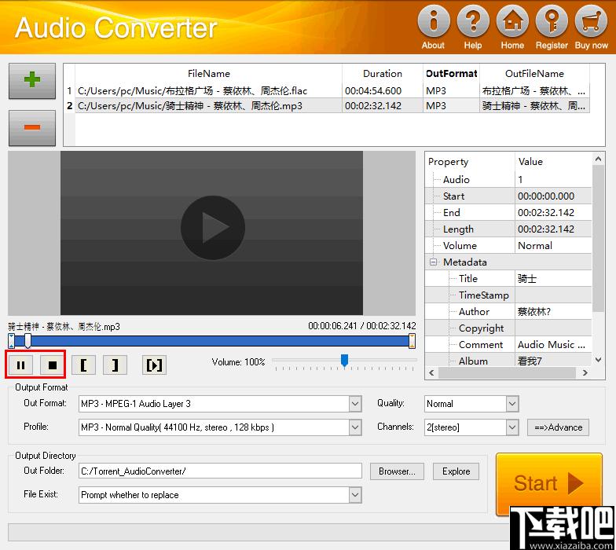Open Register key icon
This screenshot has width=616, height=550.
[x=552, y=21]
